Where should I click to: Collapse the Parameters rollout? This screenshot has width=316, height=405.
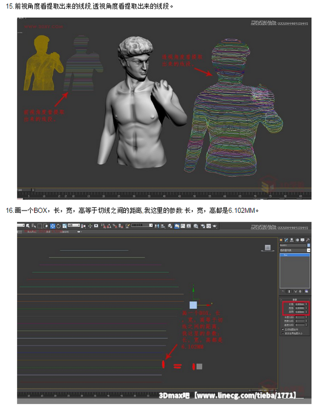click(295, 300)
